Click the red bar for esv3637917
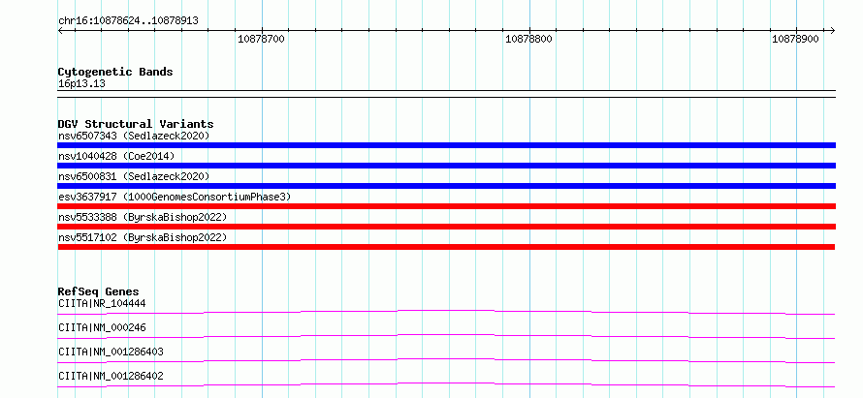863x398 pixels. tap(446, 206)
